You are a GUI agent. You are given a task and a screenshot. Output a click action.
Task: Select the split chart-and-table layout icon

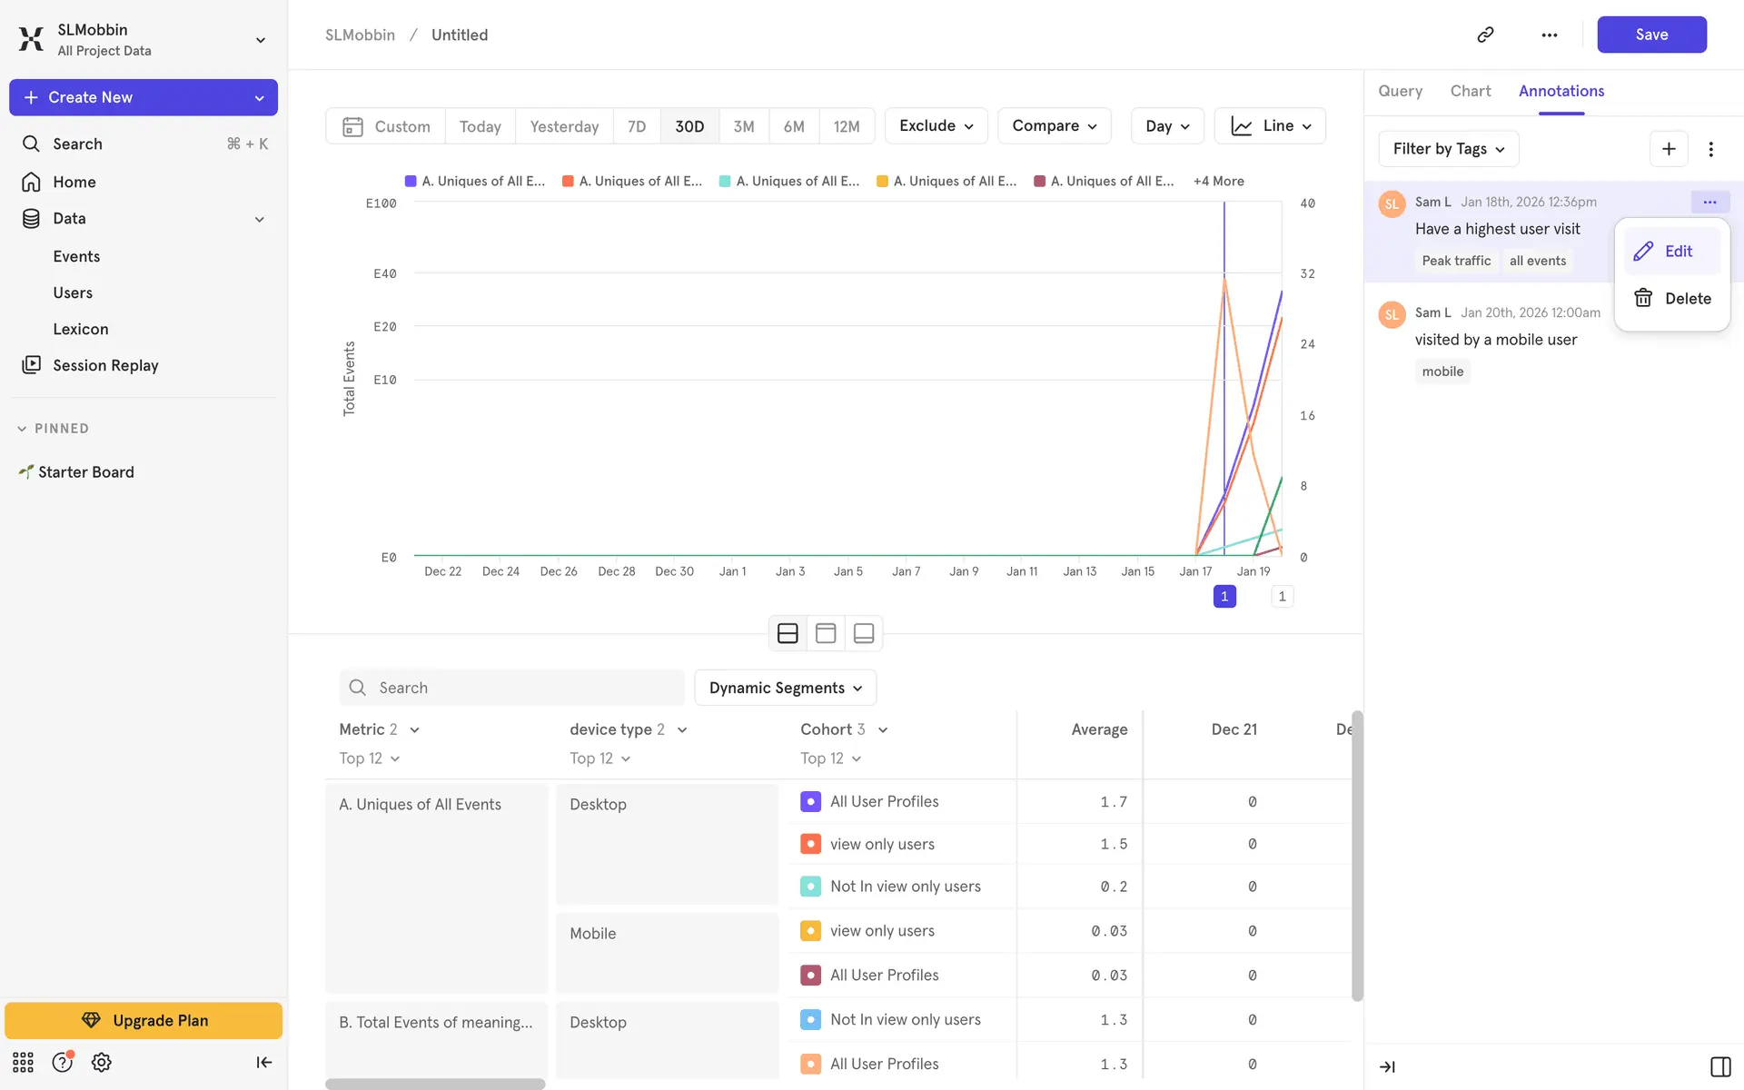(788, 633)
